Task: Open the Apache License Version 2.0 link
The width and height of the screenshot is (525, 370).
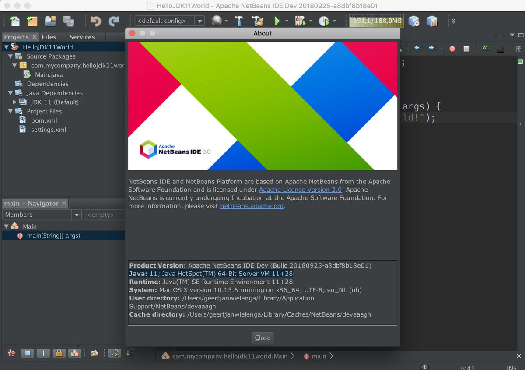Action: click(x=301, y=190)
